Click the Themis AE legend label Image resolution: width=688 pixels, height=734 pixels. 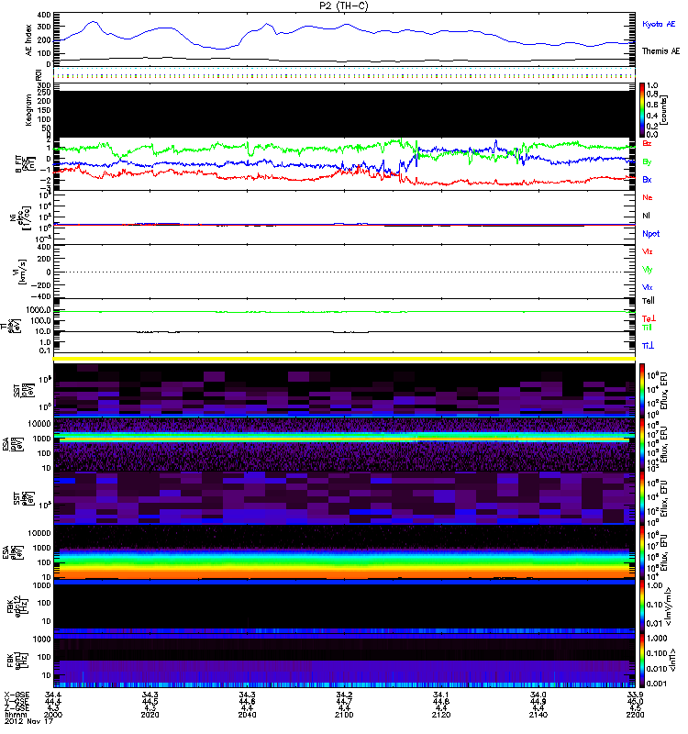(x=660, y=52)
